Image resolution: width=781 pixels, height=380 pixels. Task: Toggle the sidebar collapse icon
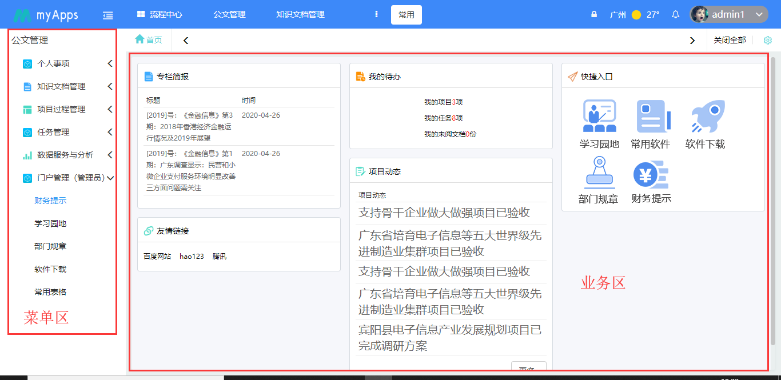point(107,15)
